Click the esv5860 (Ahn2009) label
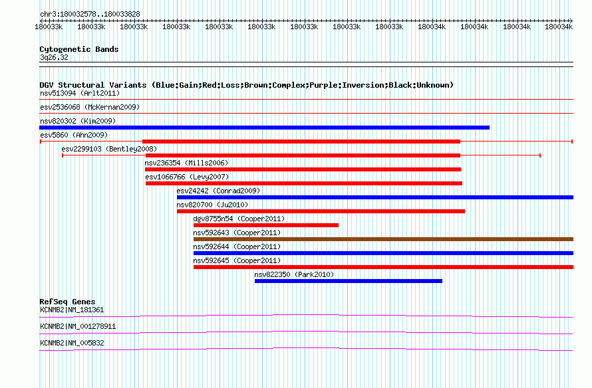 [74, 135]
